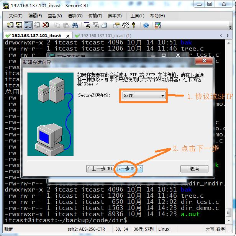Click the Disconnect icon with red X
The width and height of the screenshot is (236, 236).
(46, 25)
